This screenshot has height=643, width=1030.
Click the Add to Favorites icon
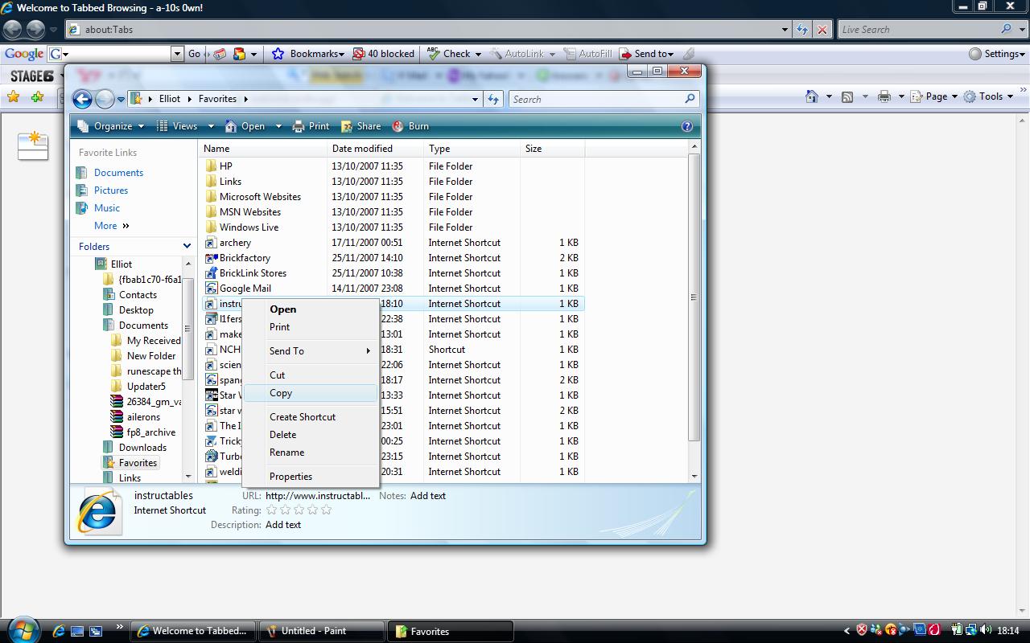pyautogui.click(x=37, y=96)
